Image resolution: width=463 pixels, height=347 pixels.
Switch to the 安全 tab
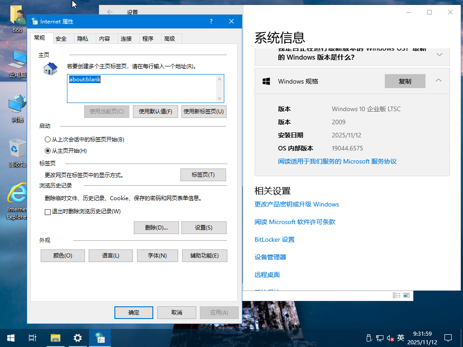point(61,39)
